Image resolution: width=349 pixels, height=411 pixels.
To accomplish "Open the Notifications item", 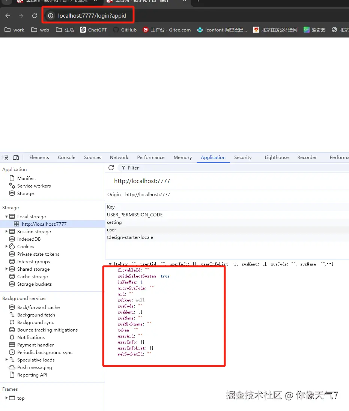I will 31,337.
